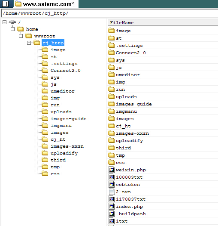Select tmp row in file list
Image resolution: width=218 pixels, height=226 pixels.
163,155
